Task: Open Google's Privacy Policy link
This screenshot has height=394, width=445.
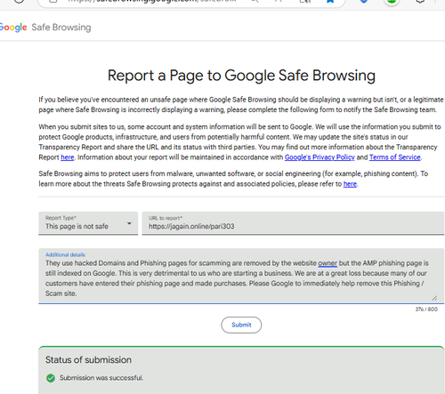Action: (320, 157)
